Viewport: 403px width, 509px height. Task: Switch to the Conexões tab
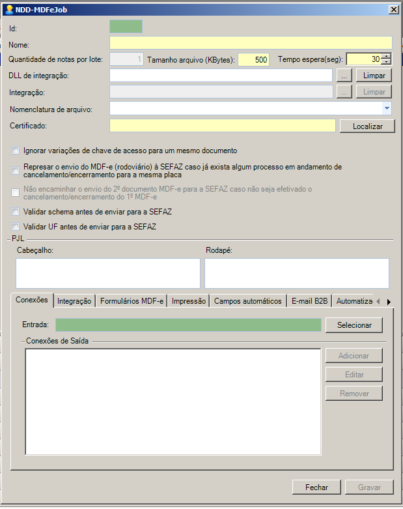click(x=32, y=300)
